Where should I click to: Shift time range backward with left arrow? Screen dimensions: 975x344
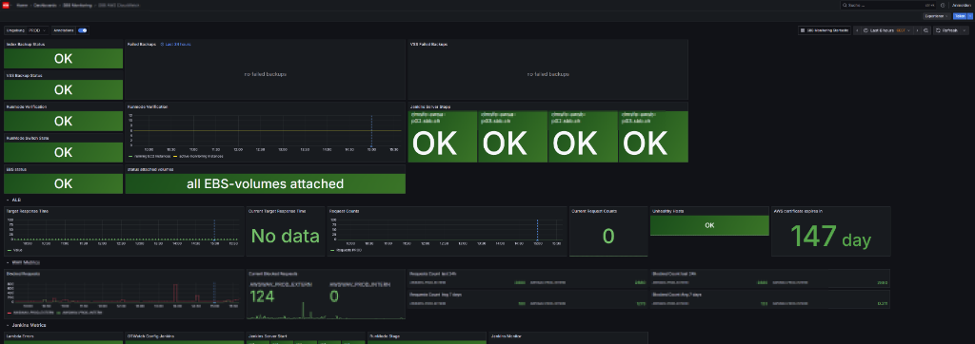click(x=858, y=29)
